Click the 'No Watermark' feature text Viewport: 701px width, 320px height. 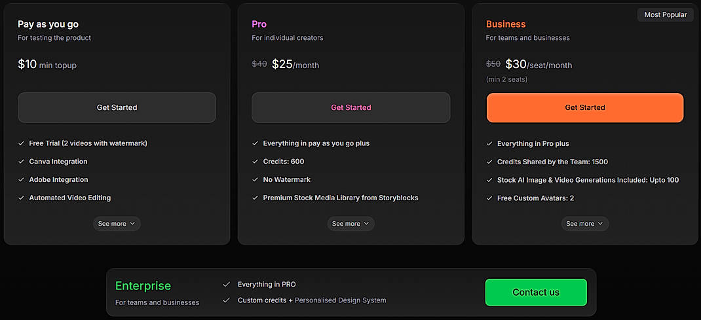click(286, 179)
